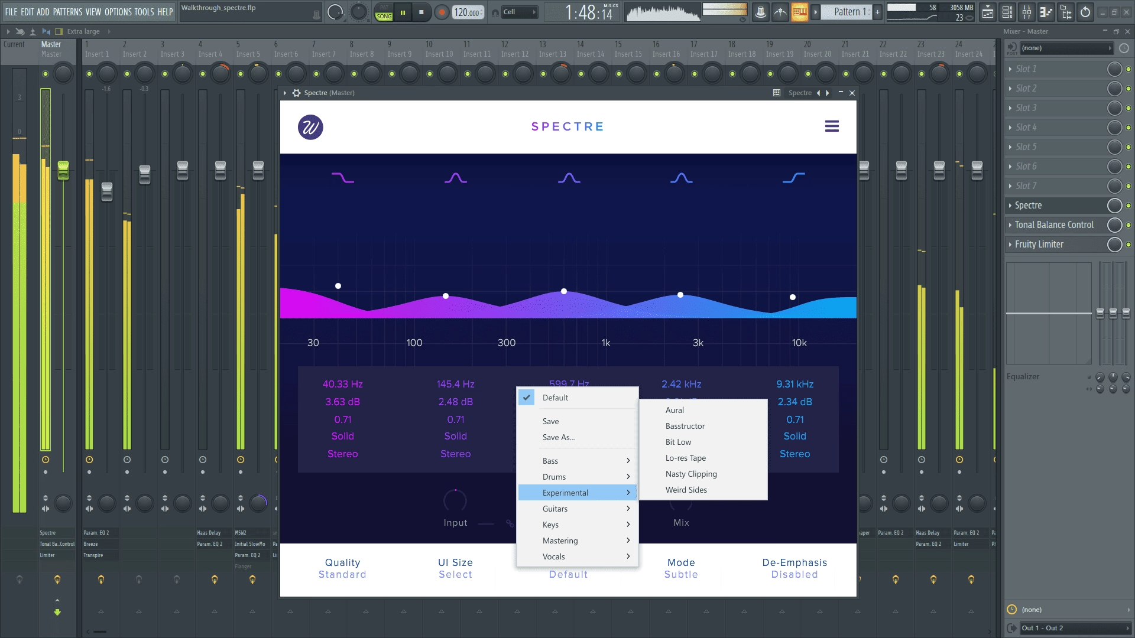Pause playback in transport bar
Screen dimensions: 1135x638
(x=403, y=12)
